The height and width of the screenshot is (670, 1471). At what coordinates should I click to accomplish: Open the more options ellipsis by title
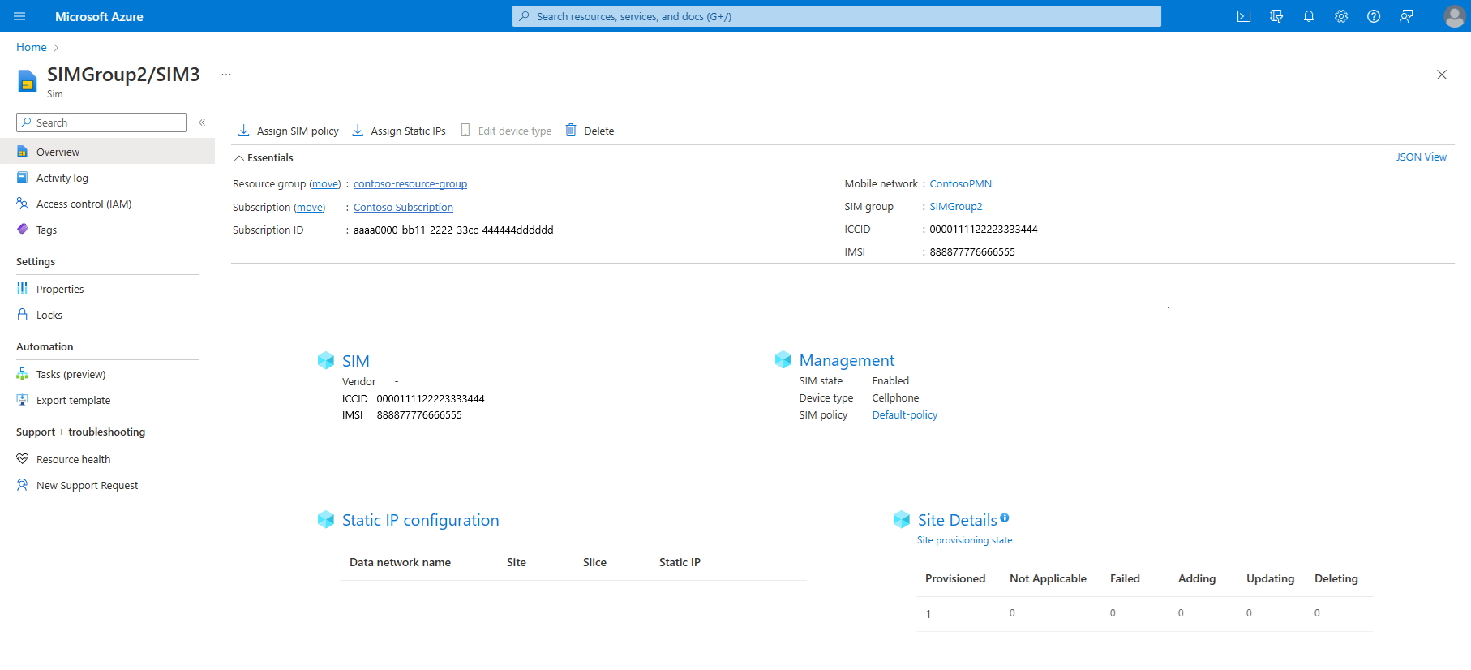click(226, 75)
